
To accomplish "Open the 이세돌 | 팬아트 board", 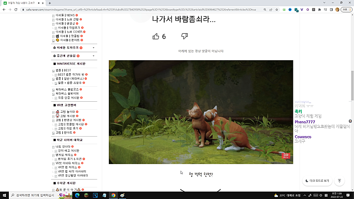I will 70,40.
